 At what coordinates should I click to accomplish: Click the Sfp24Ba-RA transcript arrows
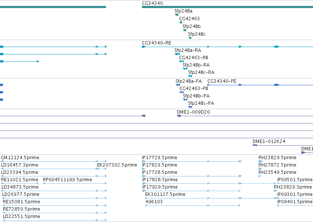click(177, 54)
